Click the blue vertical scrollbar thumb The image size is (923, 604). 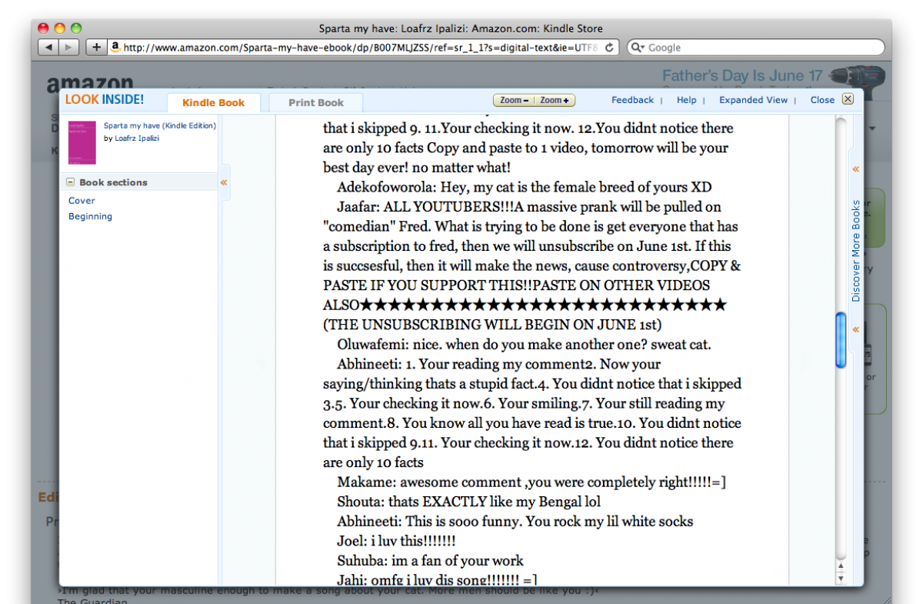[x=841, y=340]
